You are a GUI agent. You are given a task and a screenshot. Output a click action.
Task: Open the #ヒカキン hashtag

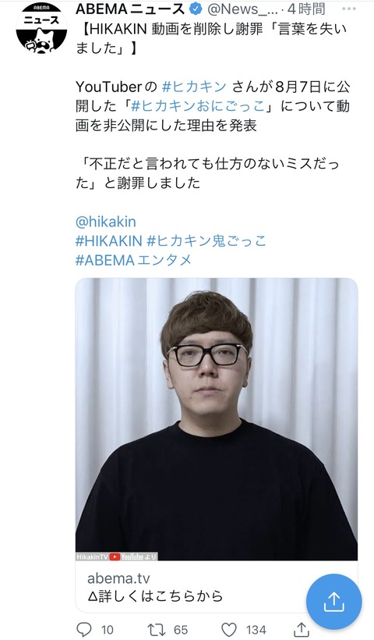[194, 87]
